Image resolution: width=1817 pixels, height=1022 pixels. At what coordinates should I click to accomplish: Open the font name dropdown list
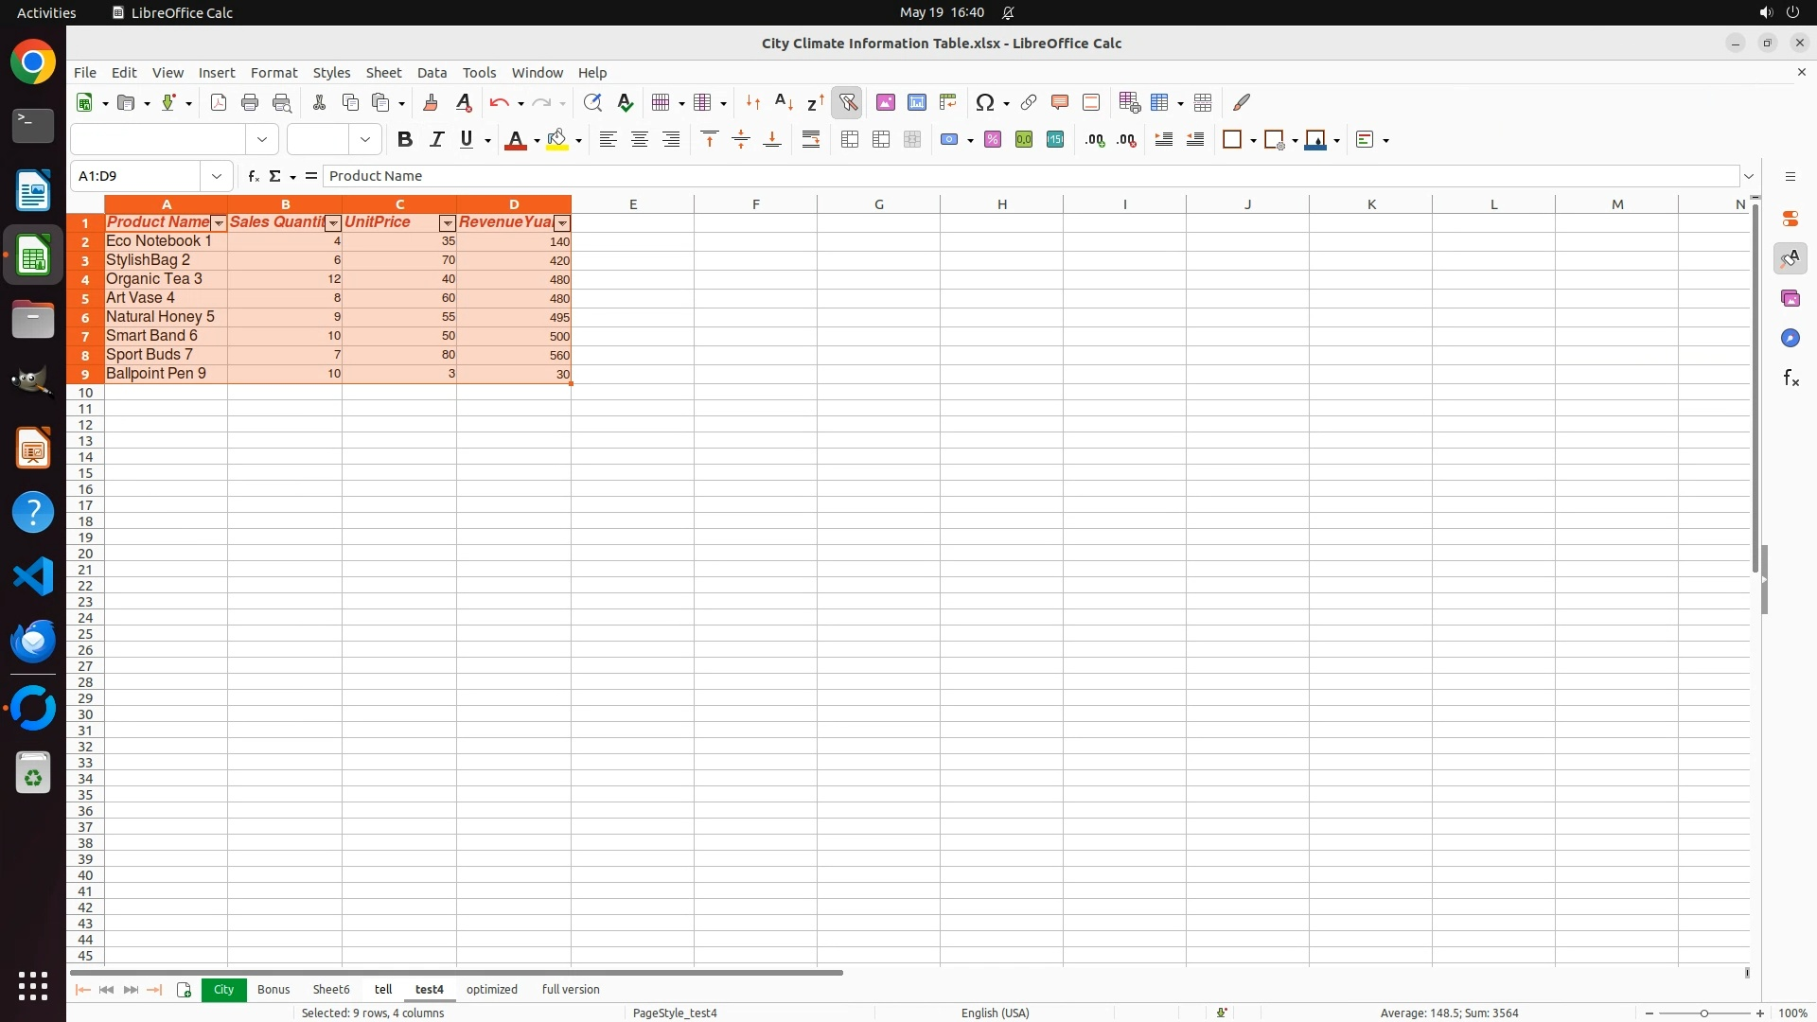[262, 140]
